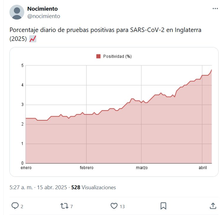The width and height of the screenshot is (221, 215).
Task: Click the Positividad (%) legend label
Action: tap(117, 56)
